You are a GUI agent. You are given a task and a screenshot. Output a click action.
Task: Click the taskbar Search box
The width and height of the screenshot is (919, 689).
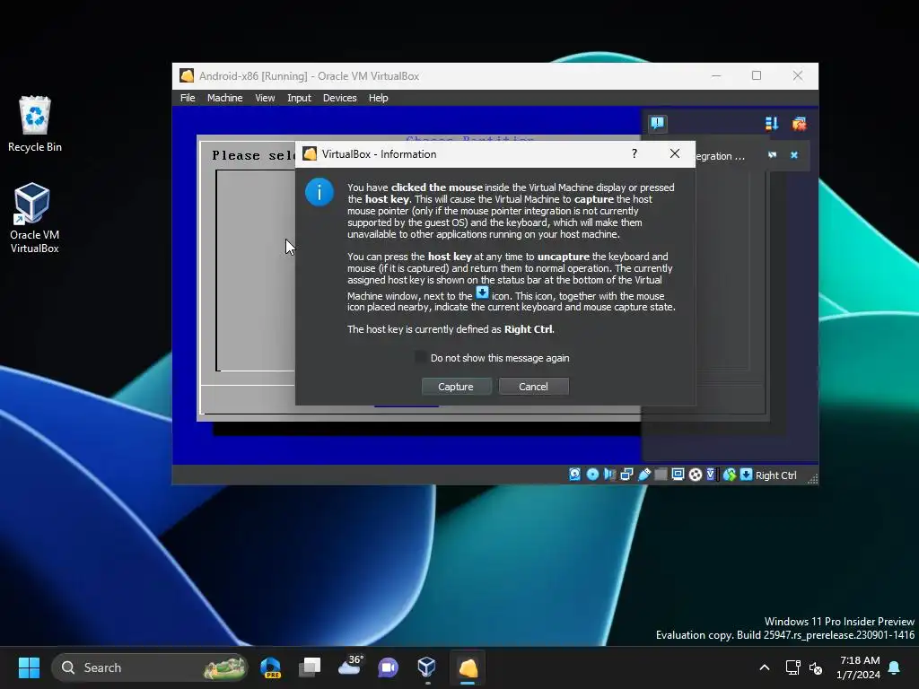point(150,667)
